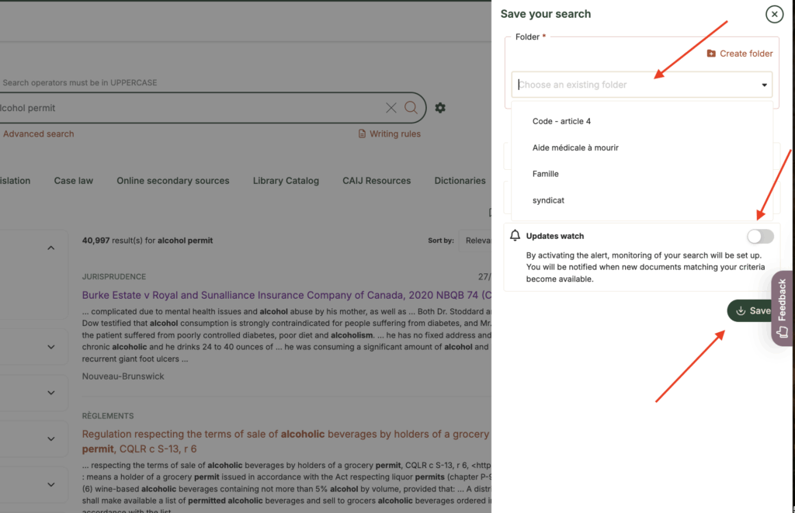
Task: Click the magnifying glass search icon
Action: tap(411, 107)
